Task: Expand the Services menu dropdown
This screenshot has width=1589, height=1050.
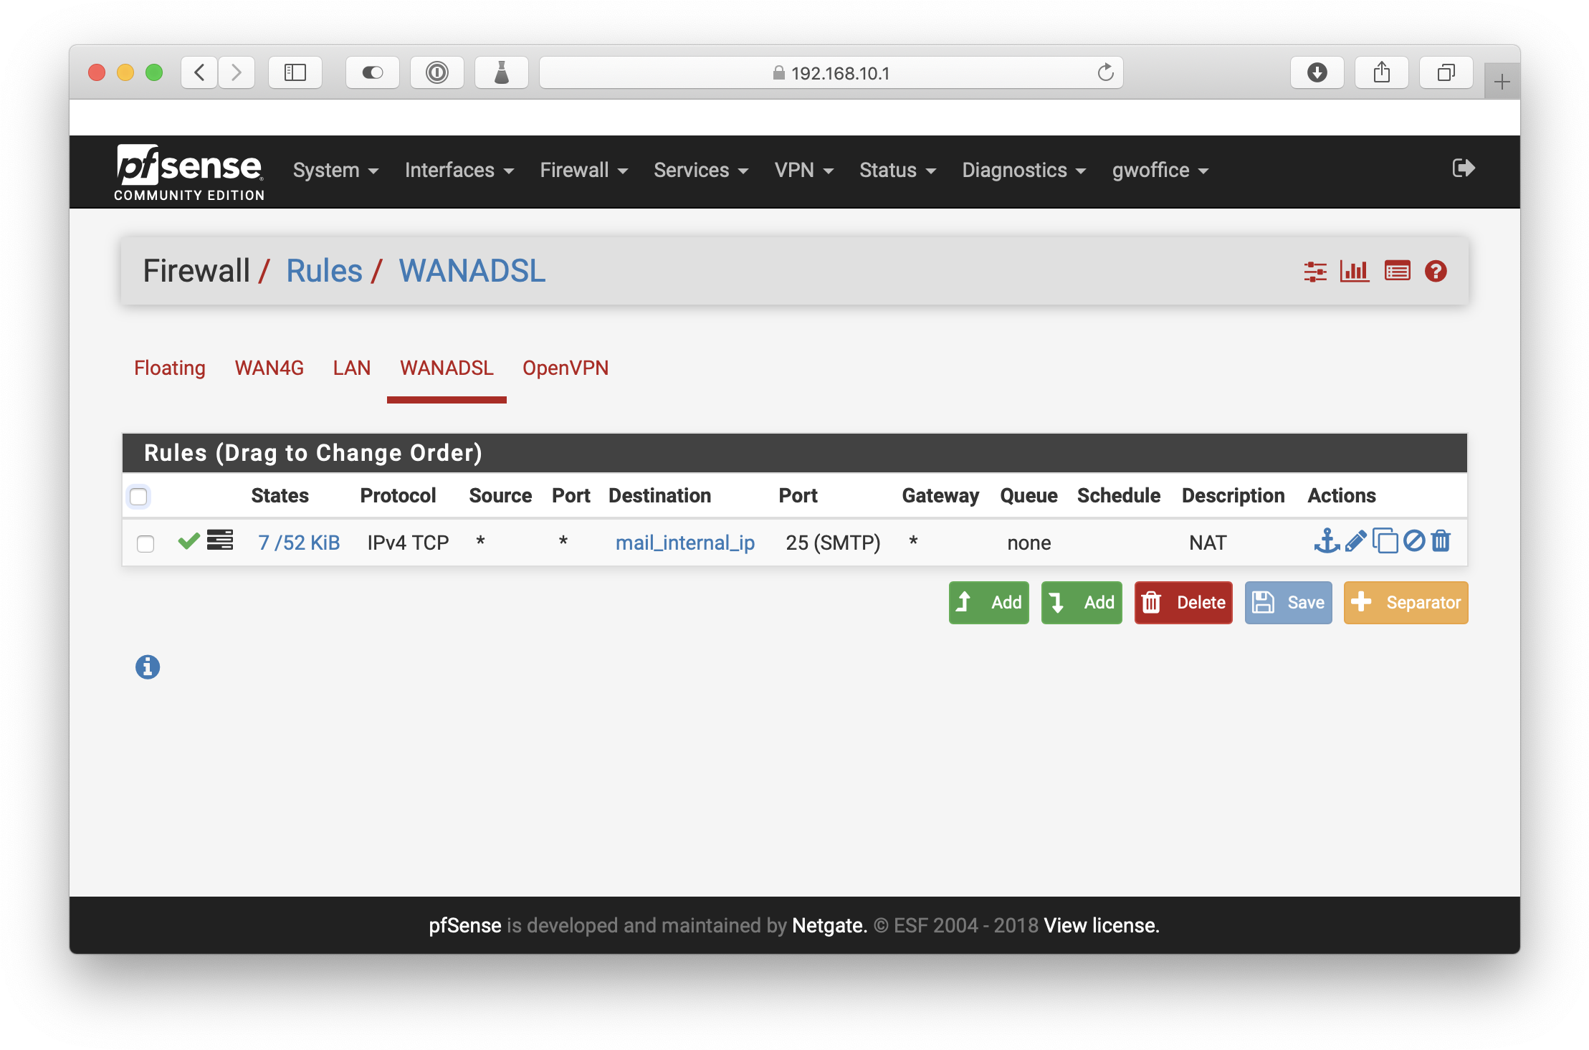Action: [x=700, y=171]
